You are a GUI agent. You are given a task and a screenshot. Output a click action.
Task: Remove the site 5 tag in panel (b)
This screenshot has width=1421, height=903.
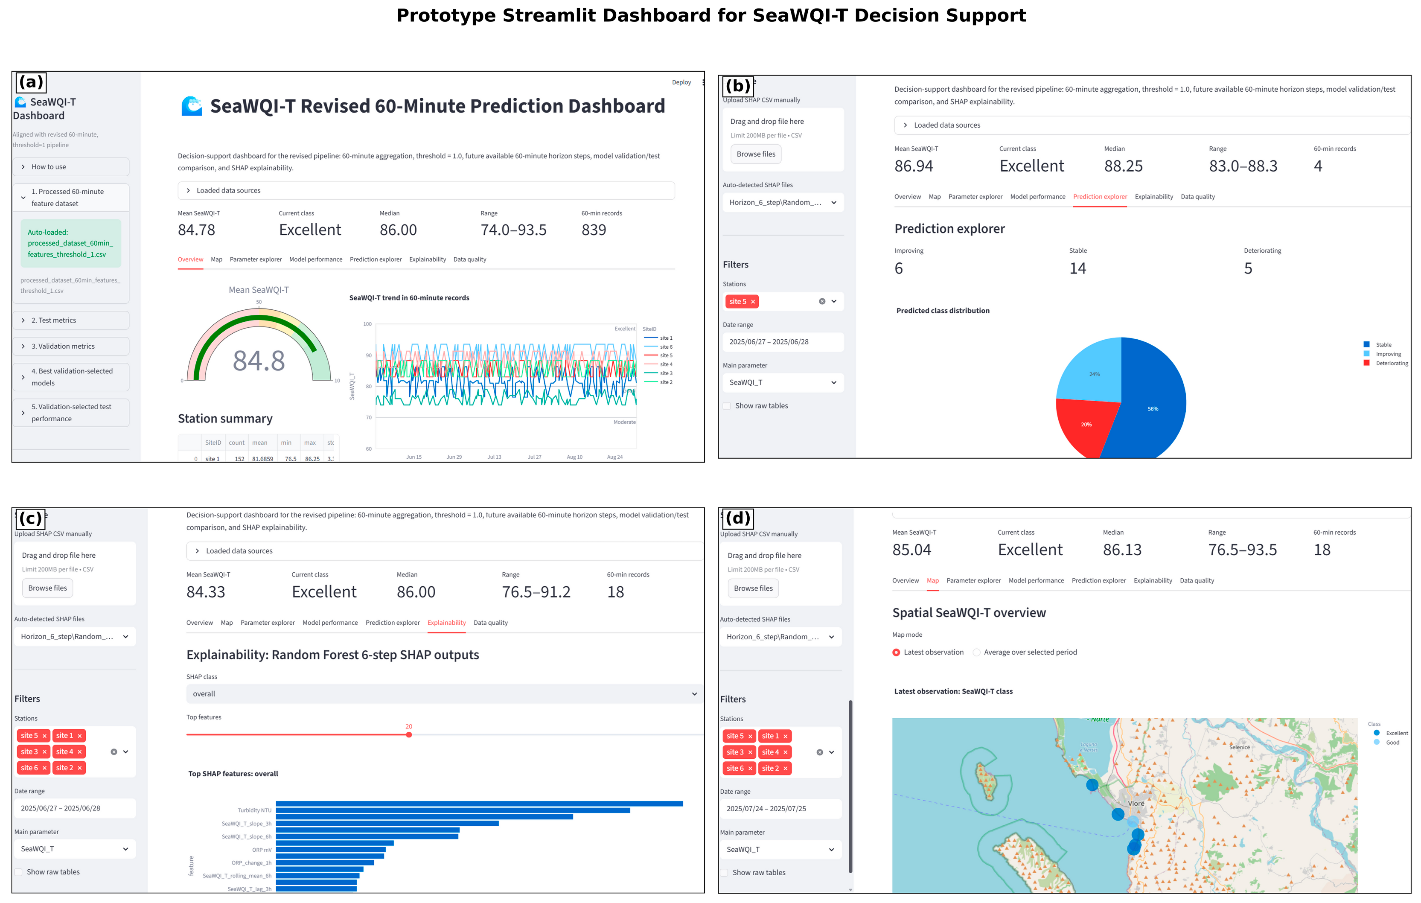point(753,302)
